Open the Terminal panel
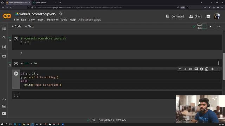This screenshot has width=225, height=126. pyautogui.click(x=4, y=113)
